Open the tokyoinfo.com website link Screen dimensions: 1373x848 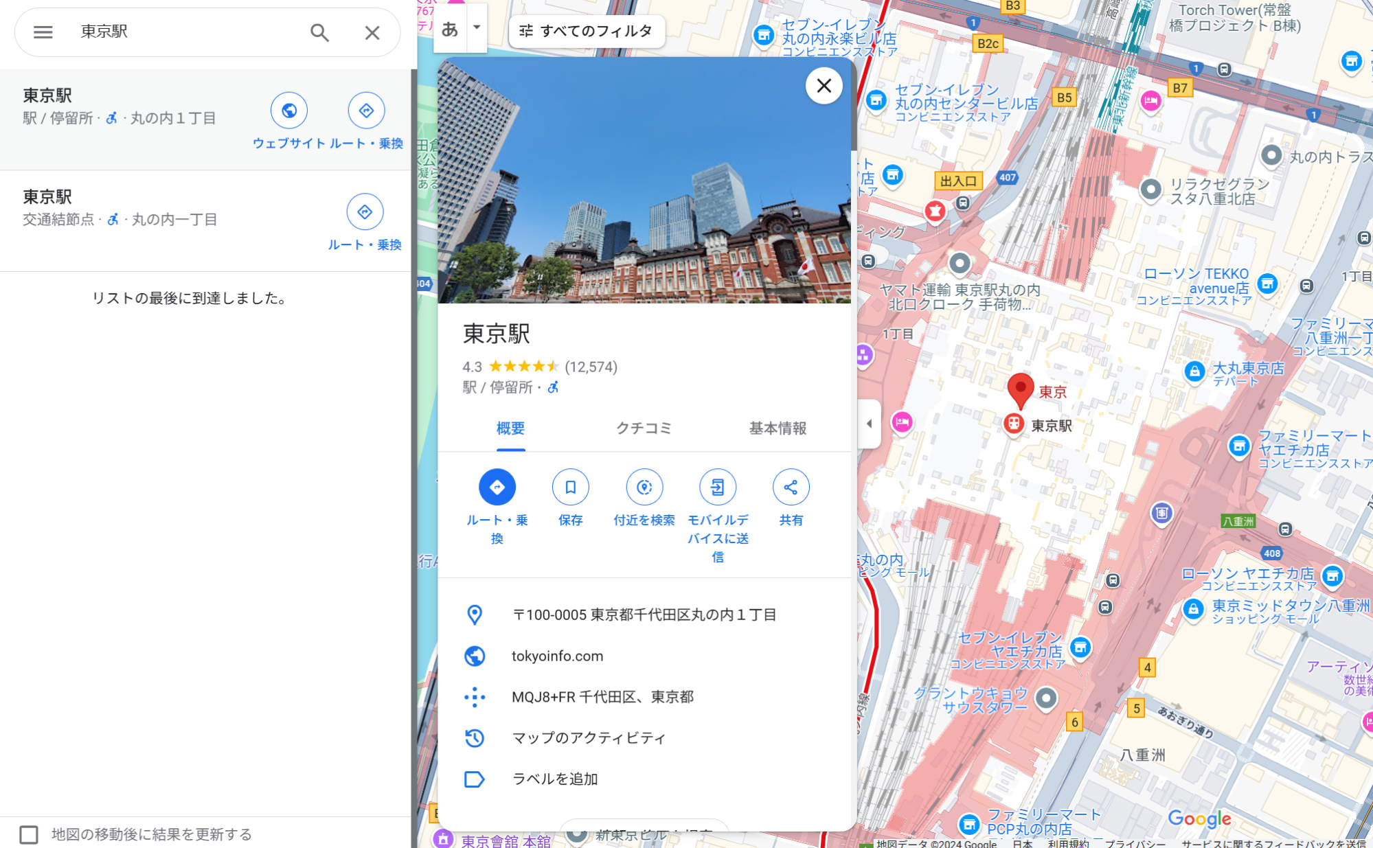644,656
